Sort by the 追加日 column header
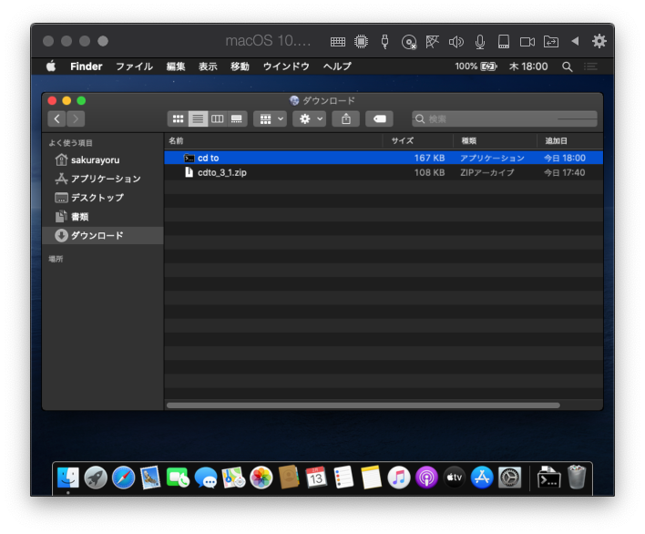This screenshot has height=534, width=645. (569, 140)
